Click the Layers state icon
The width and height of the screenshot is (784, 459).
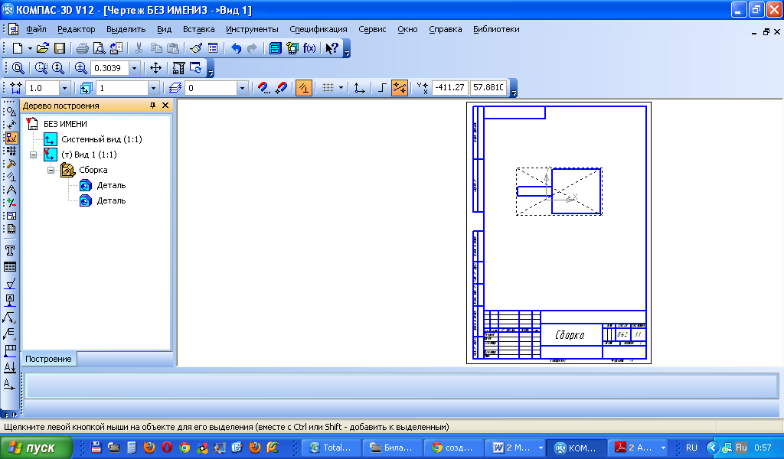[x=175, y=88]
